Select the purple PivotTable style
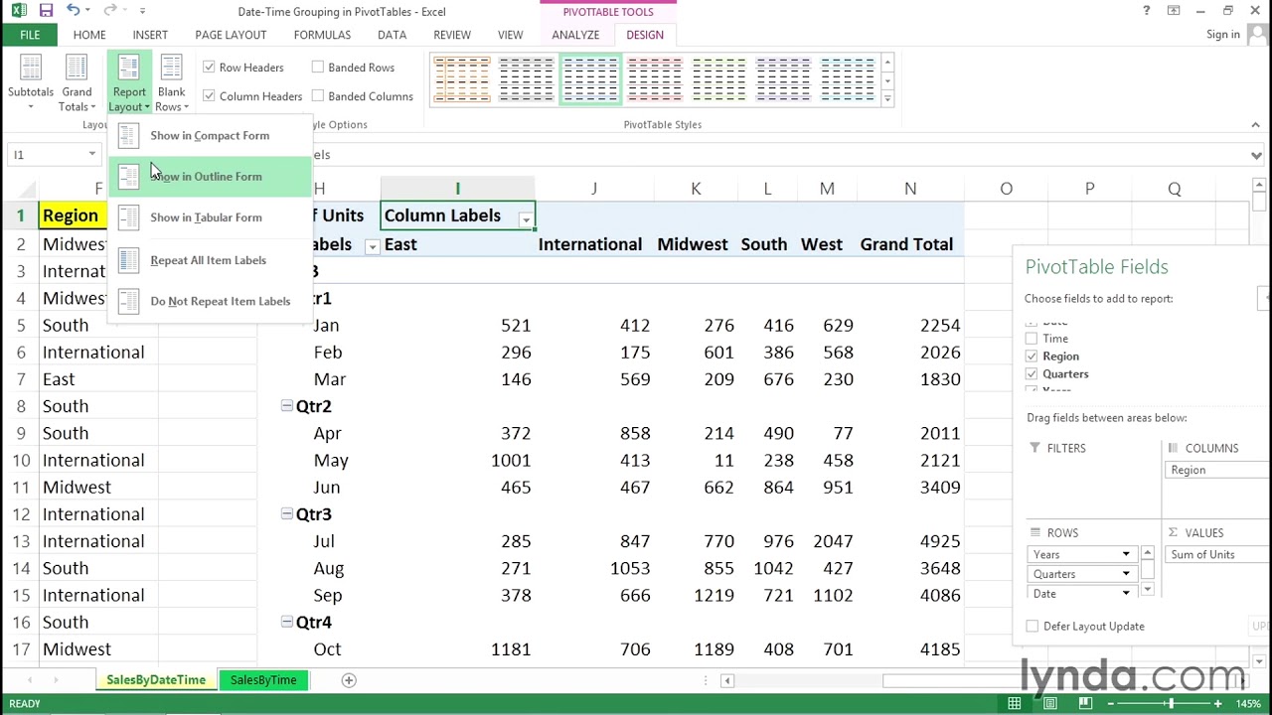This screenshot has width=1272, height=715. tap(783, 79)
